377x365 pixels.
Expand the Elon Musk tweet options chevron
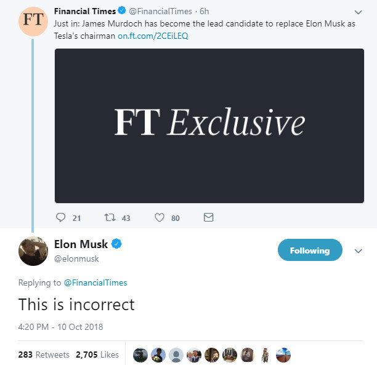359,251
